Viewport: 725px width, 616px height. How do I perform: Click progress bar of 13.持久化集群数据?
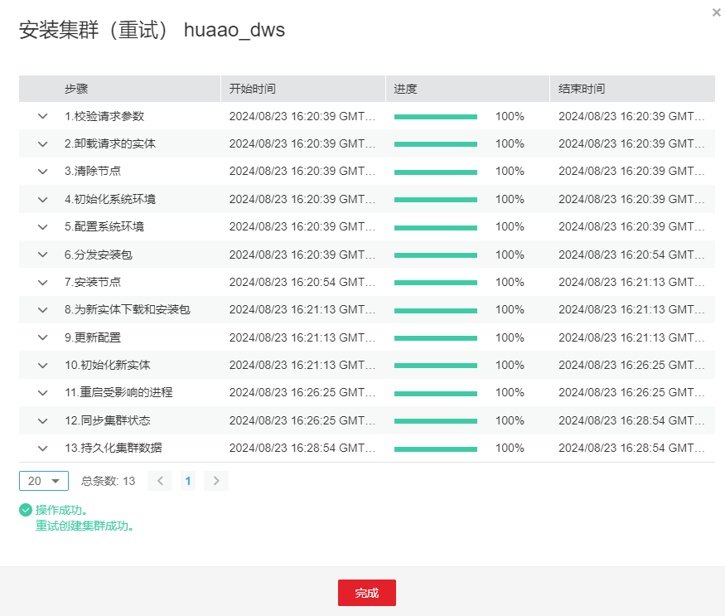pos(436,449)
